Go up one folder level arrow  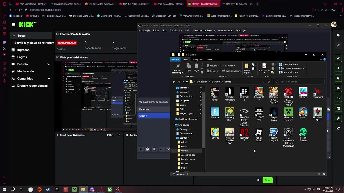click(x=187, y=82)
